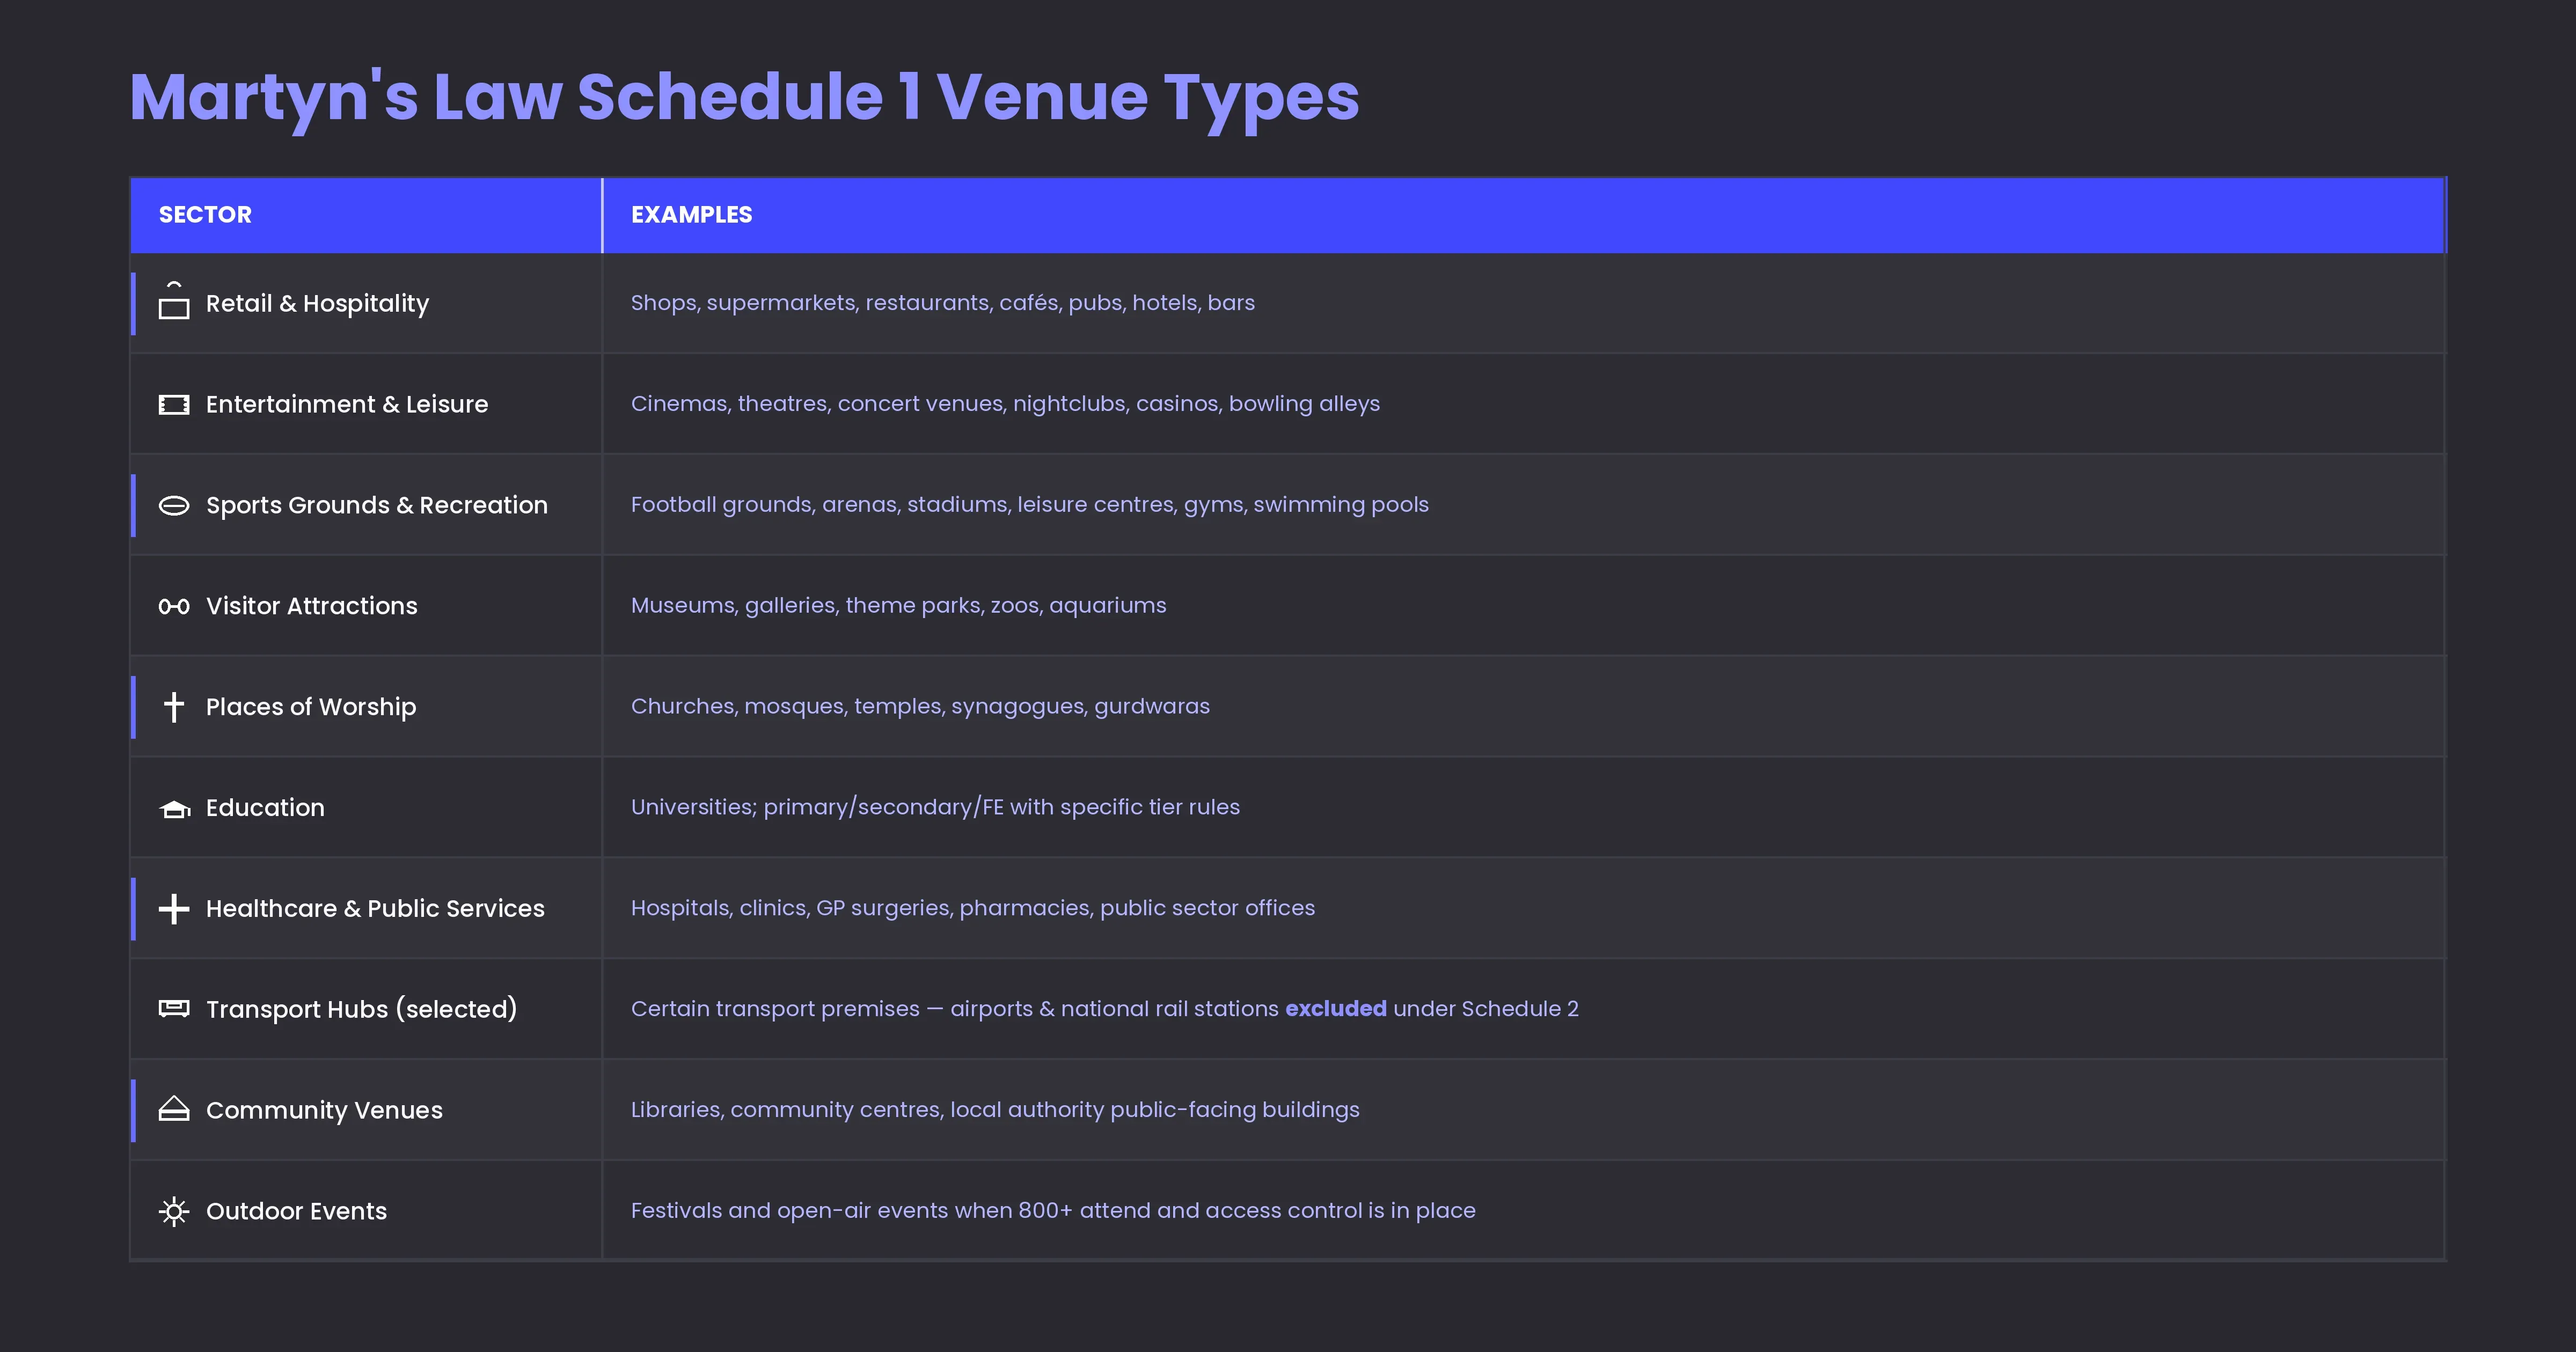Screen dimensions: 2576x1352
Task: Select the Retail & Hospitality sector label
Action: click(317, 303)
